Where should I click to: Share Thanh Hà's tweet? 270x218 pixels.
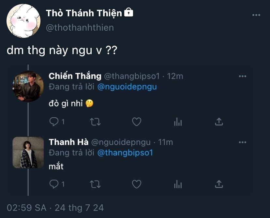tap(219, 184)
